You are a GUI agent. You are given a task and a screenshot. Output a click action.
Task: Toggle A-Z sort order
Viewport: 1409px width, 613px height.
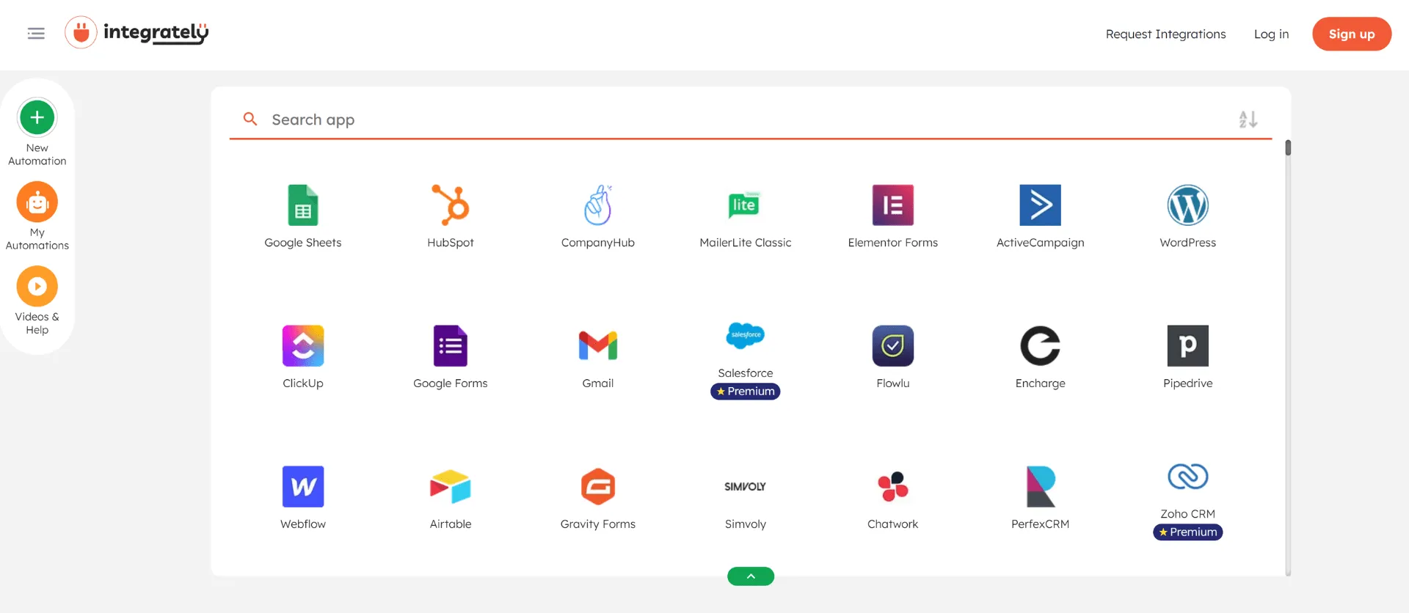[1248, 119]
